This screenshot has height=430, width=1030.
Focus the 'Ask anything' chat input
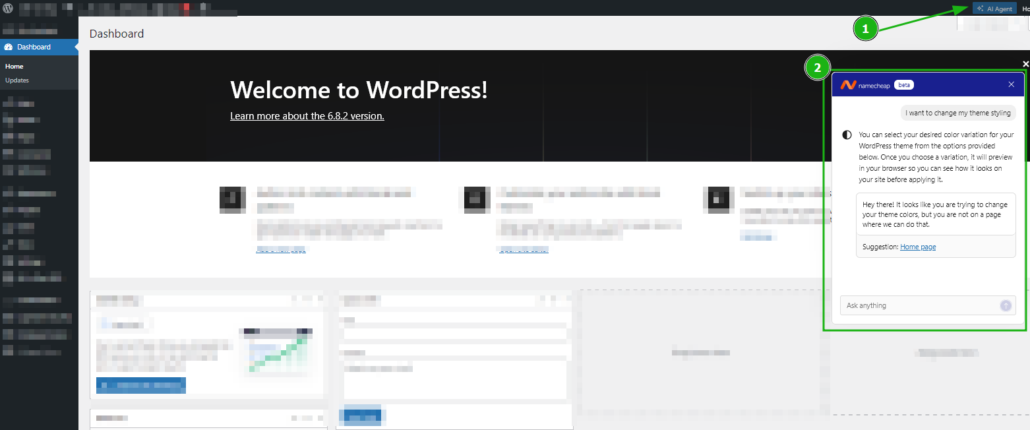click(920, 305)
